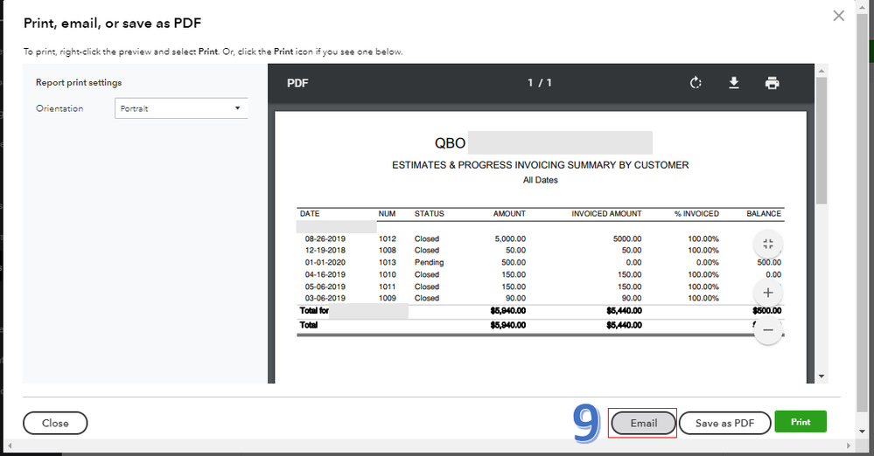Click the STATUS column header
Image resolution: width=874 pixels, height=456 pixels.
pos(430,214)
